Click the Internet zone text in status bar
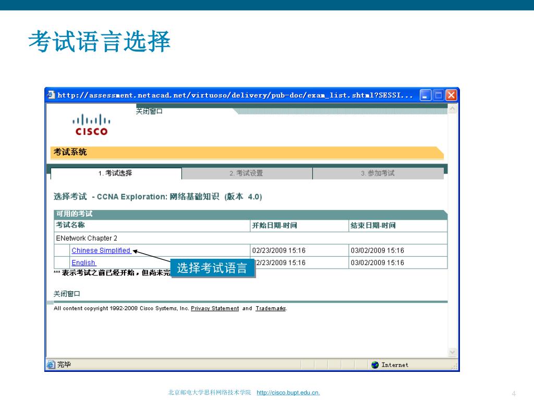Image resolution: width=534 pixels, height=400 pixels. (x=395, y=365)
